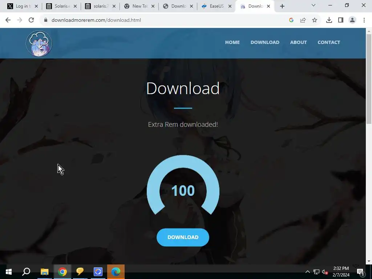This screenshot has height=279, width=372.
Task: Open the CONTACT nav link
Action: click(328, 42)
